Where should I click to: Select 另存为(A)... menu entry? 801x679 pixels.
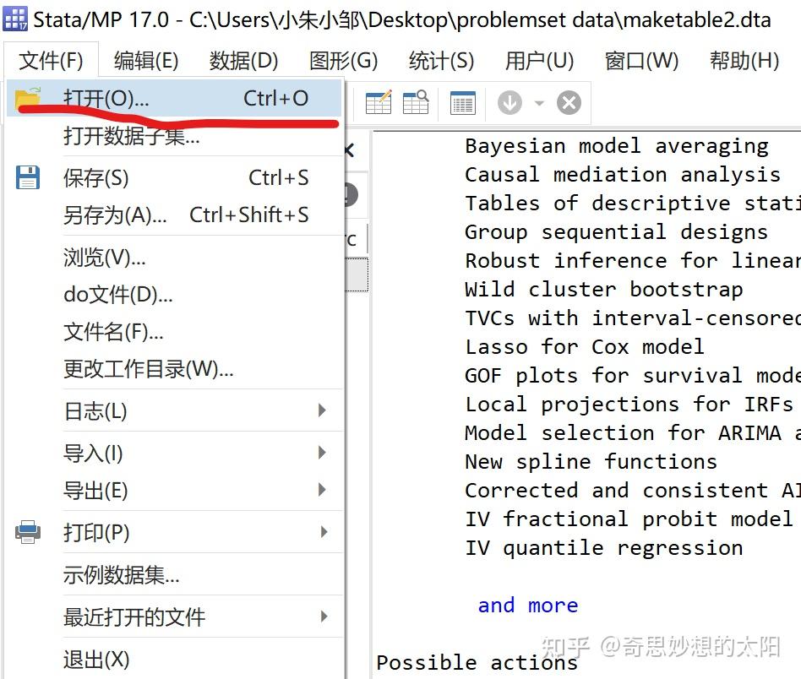[174, 215]
